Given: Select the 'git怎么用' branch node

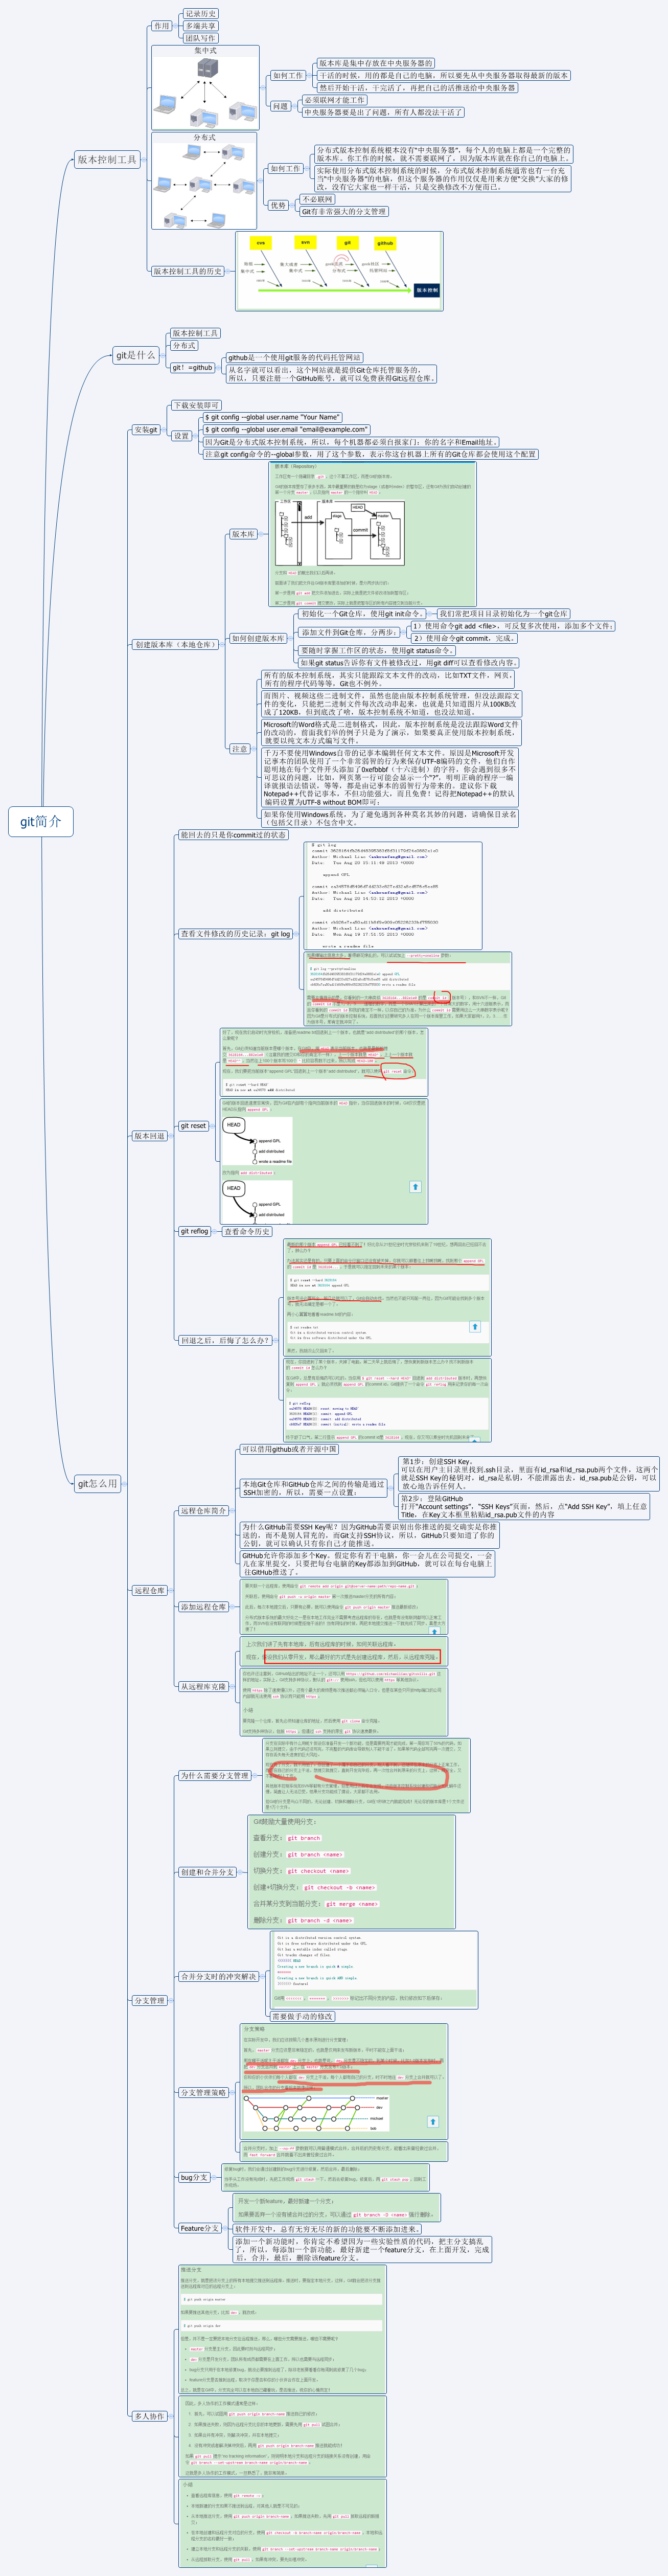Looking at the screenshot, I should (x=98, y=1483).
